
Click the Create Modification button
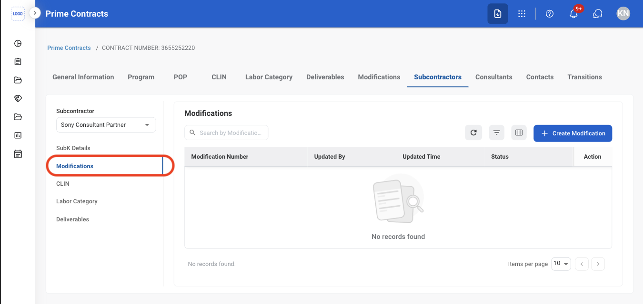click(x=573, y=133)
